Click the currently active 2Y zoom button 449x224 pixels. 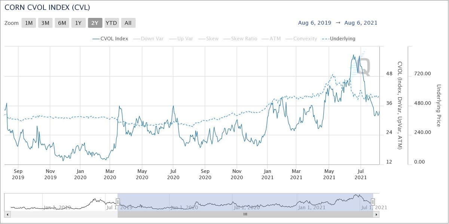pos(95,23)
